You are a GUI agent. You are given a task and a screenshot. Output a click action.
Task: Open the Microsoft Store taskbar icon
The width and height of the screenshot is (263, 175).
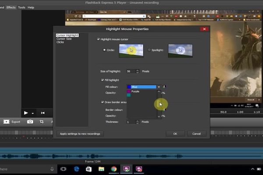point(89,169)
